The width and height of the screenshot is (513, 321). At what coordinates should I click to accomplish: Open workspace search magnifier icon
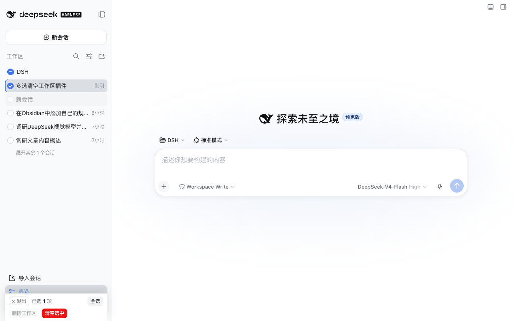click(x=76, y=56)
